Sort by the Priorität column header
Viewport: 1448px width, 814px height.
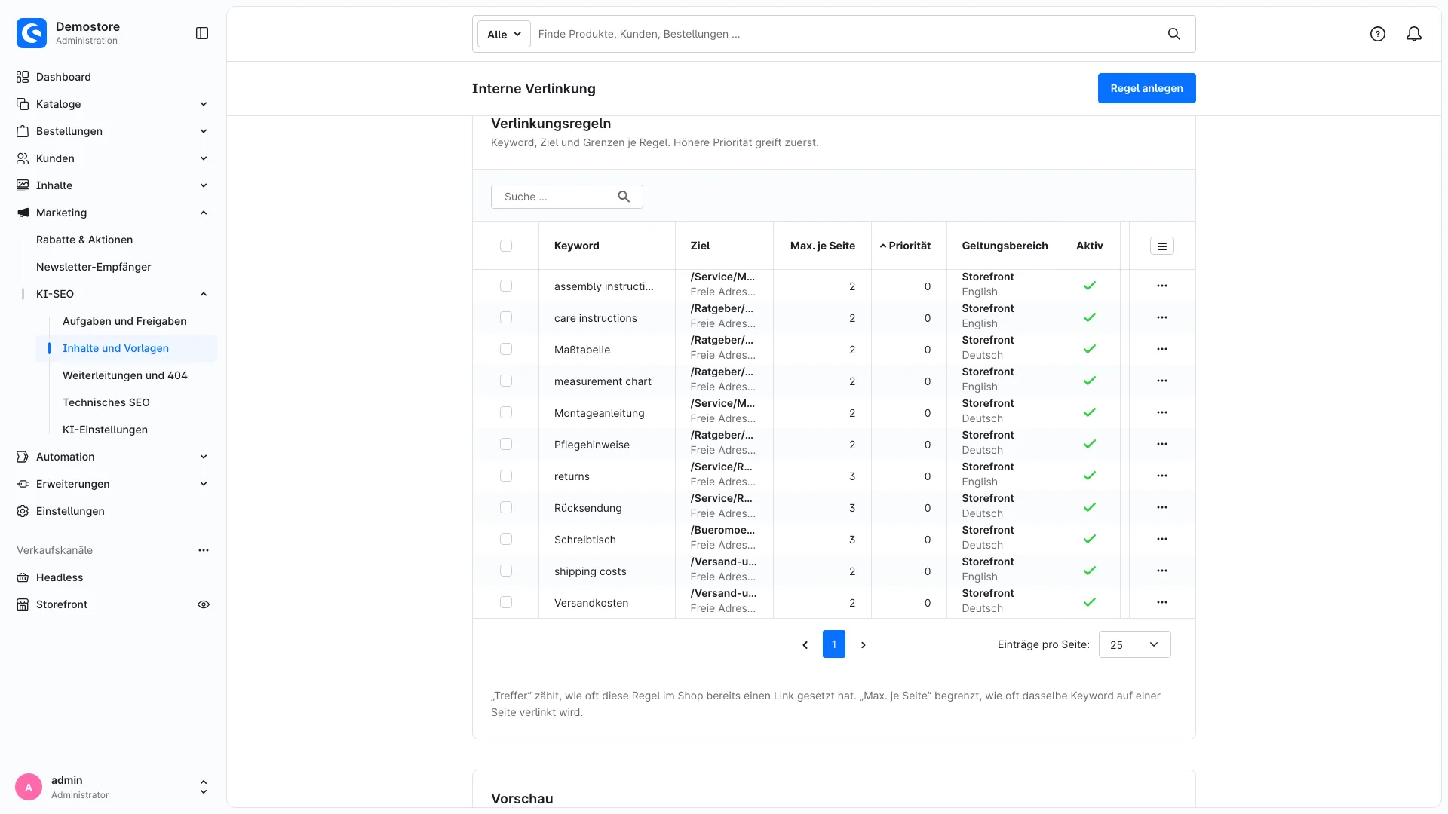coord(910,246)
